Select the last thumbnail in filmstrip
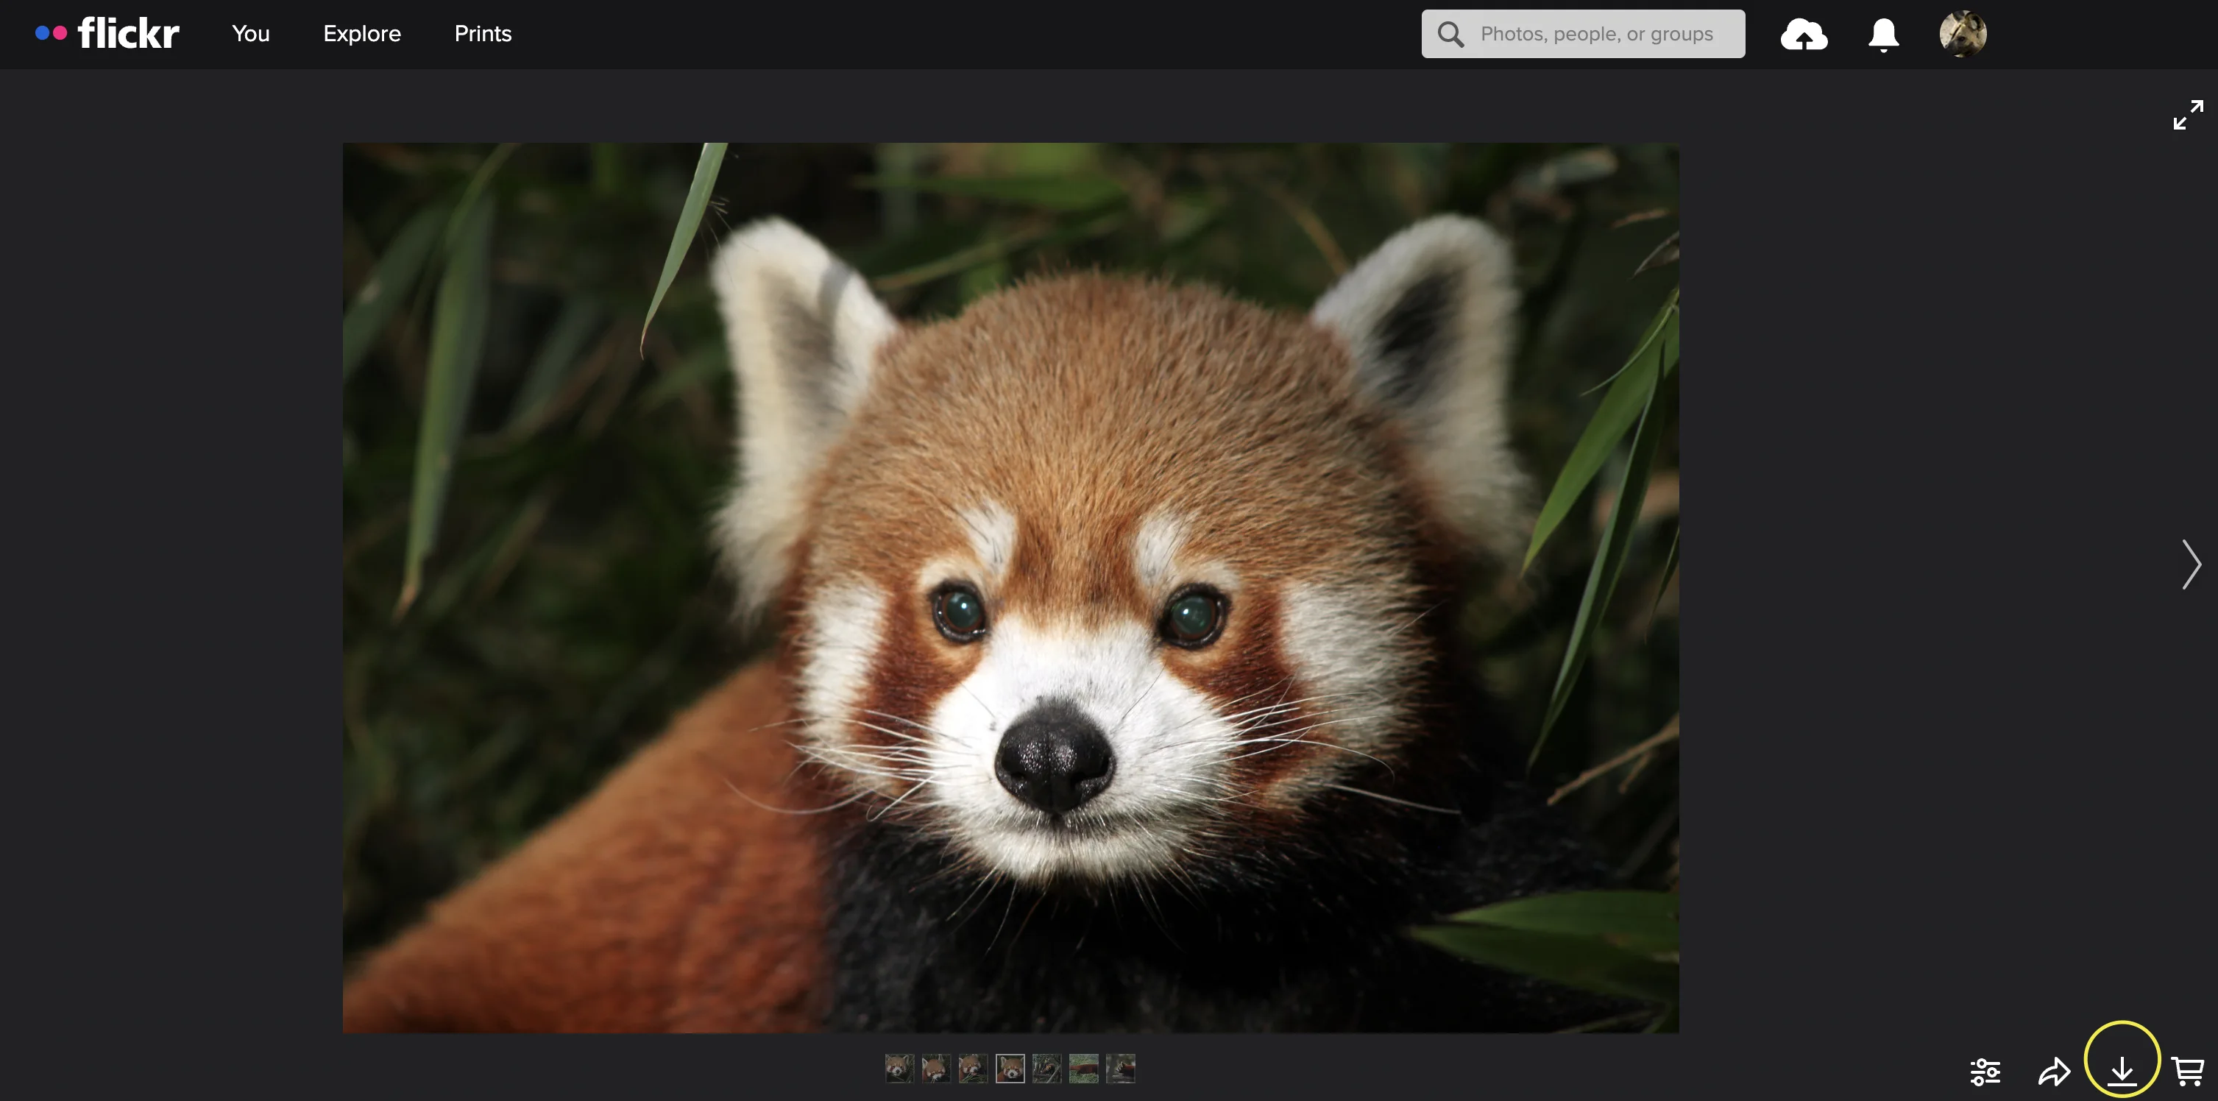Image resolution: width=2218 pixels, height=1101 pixels. pyautogui.click(x=1120, y=1069)
